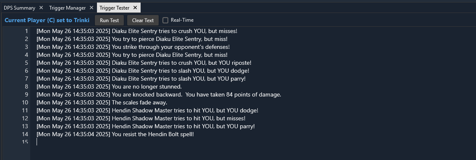Close the DPS Summary tab
This screenshot has width=476, height=160.
[41, 8]
